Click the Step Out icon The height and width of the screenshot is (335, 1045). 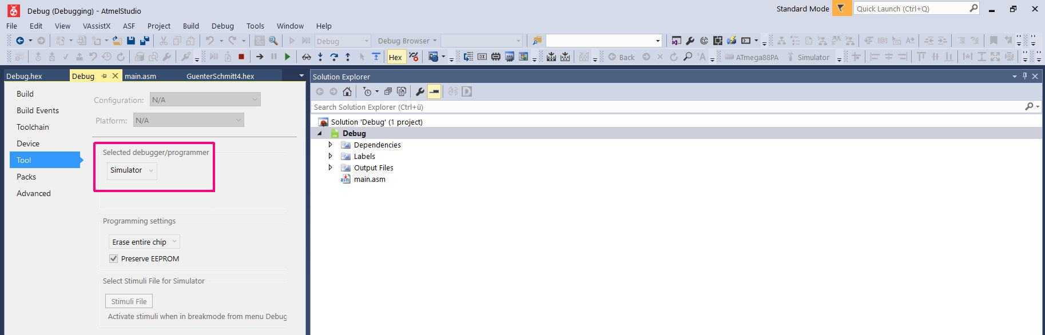pyautogui.click(x=348, y=57)
